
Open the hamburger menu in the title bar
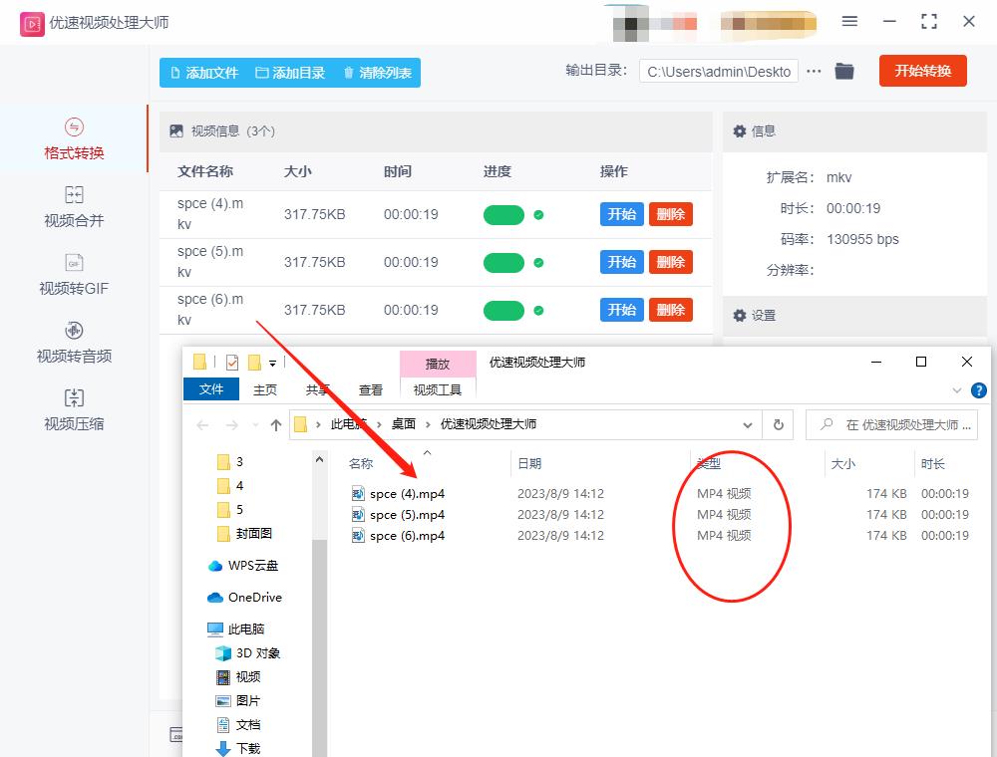[x=849, y=22]
